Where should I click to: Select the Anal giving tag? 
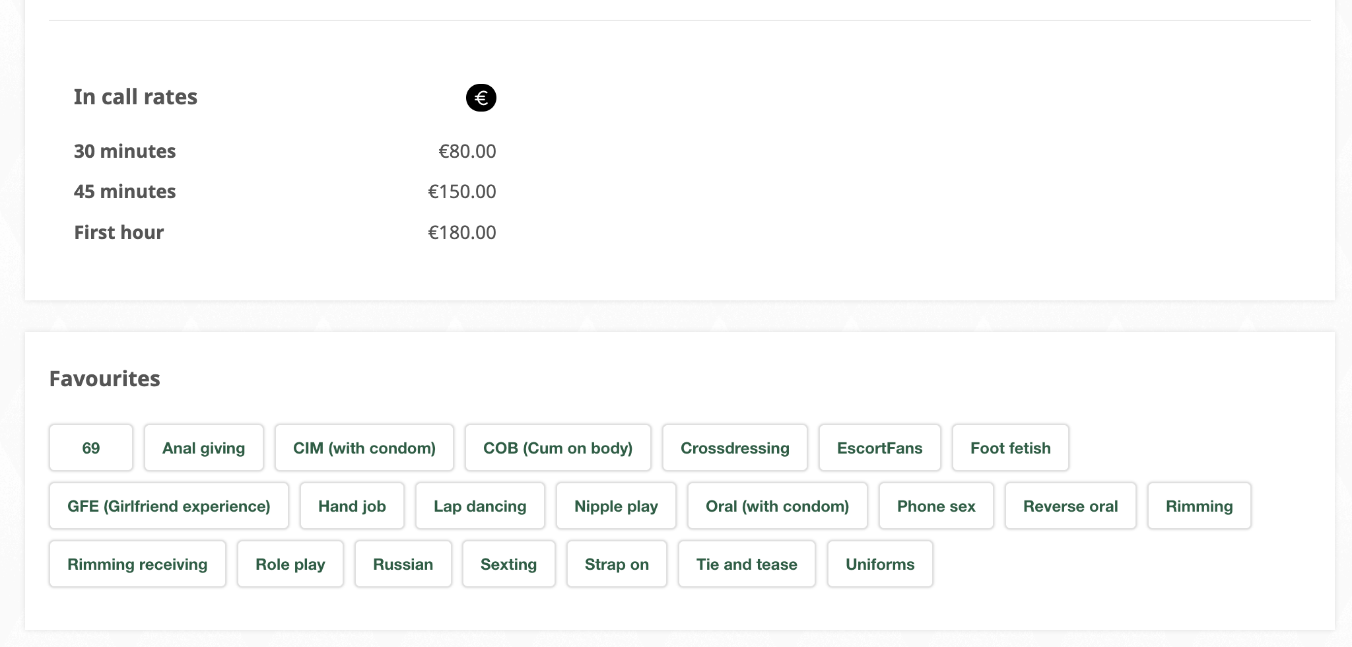click(x=203, y=448)
